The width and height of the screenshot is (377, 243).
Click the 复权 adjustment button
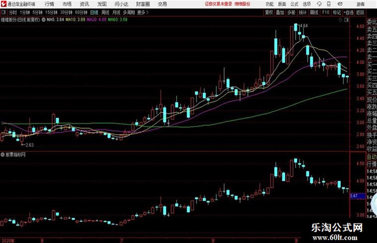269,12
